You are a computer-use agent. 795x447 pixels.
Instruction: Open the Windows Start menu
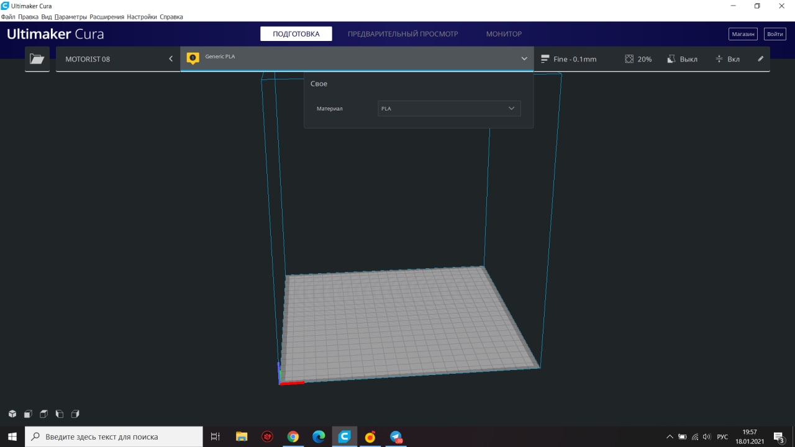tap(12, 436)
